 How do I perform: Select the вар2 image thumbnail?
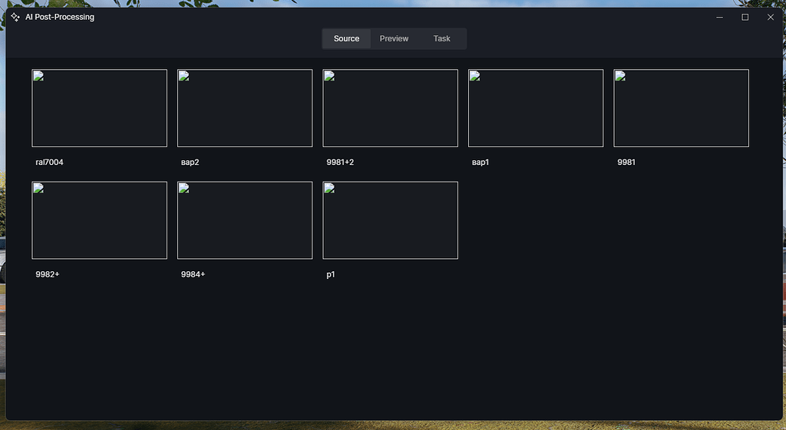(245, 108)
